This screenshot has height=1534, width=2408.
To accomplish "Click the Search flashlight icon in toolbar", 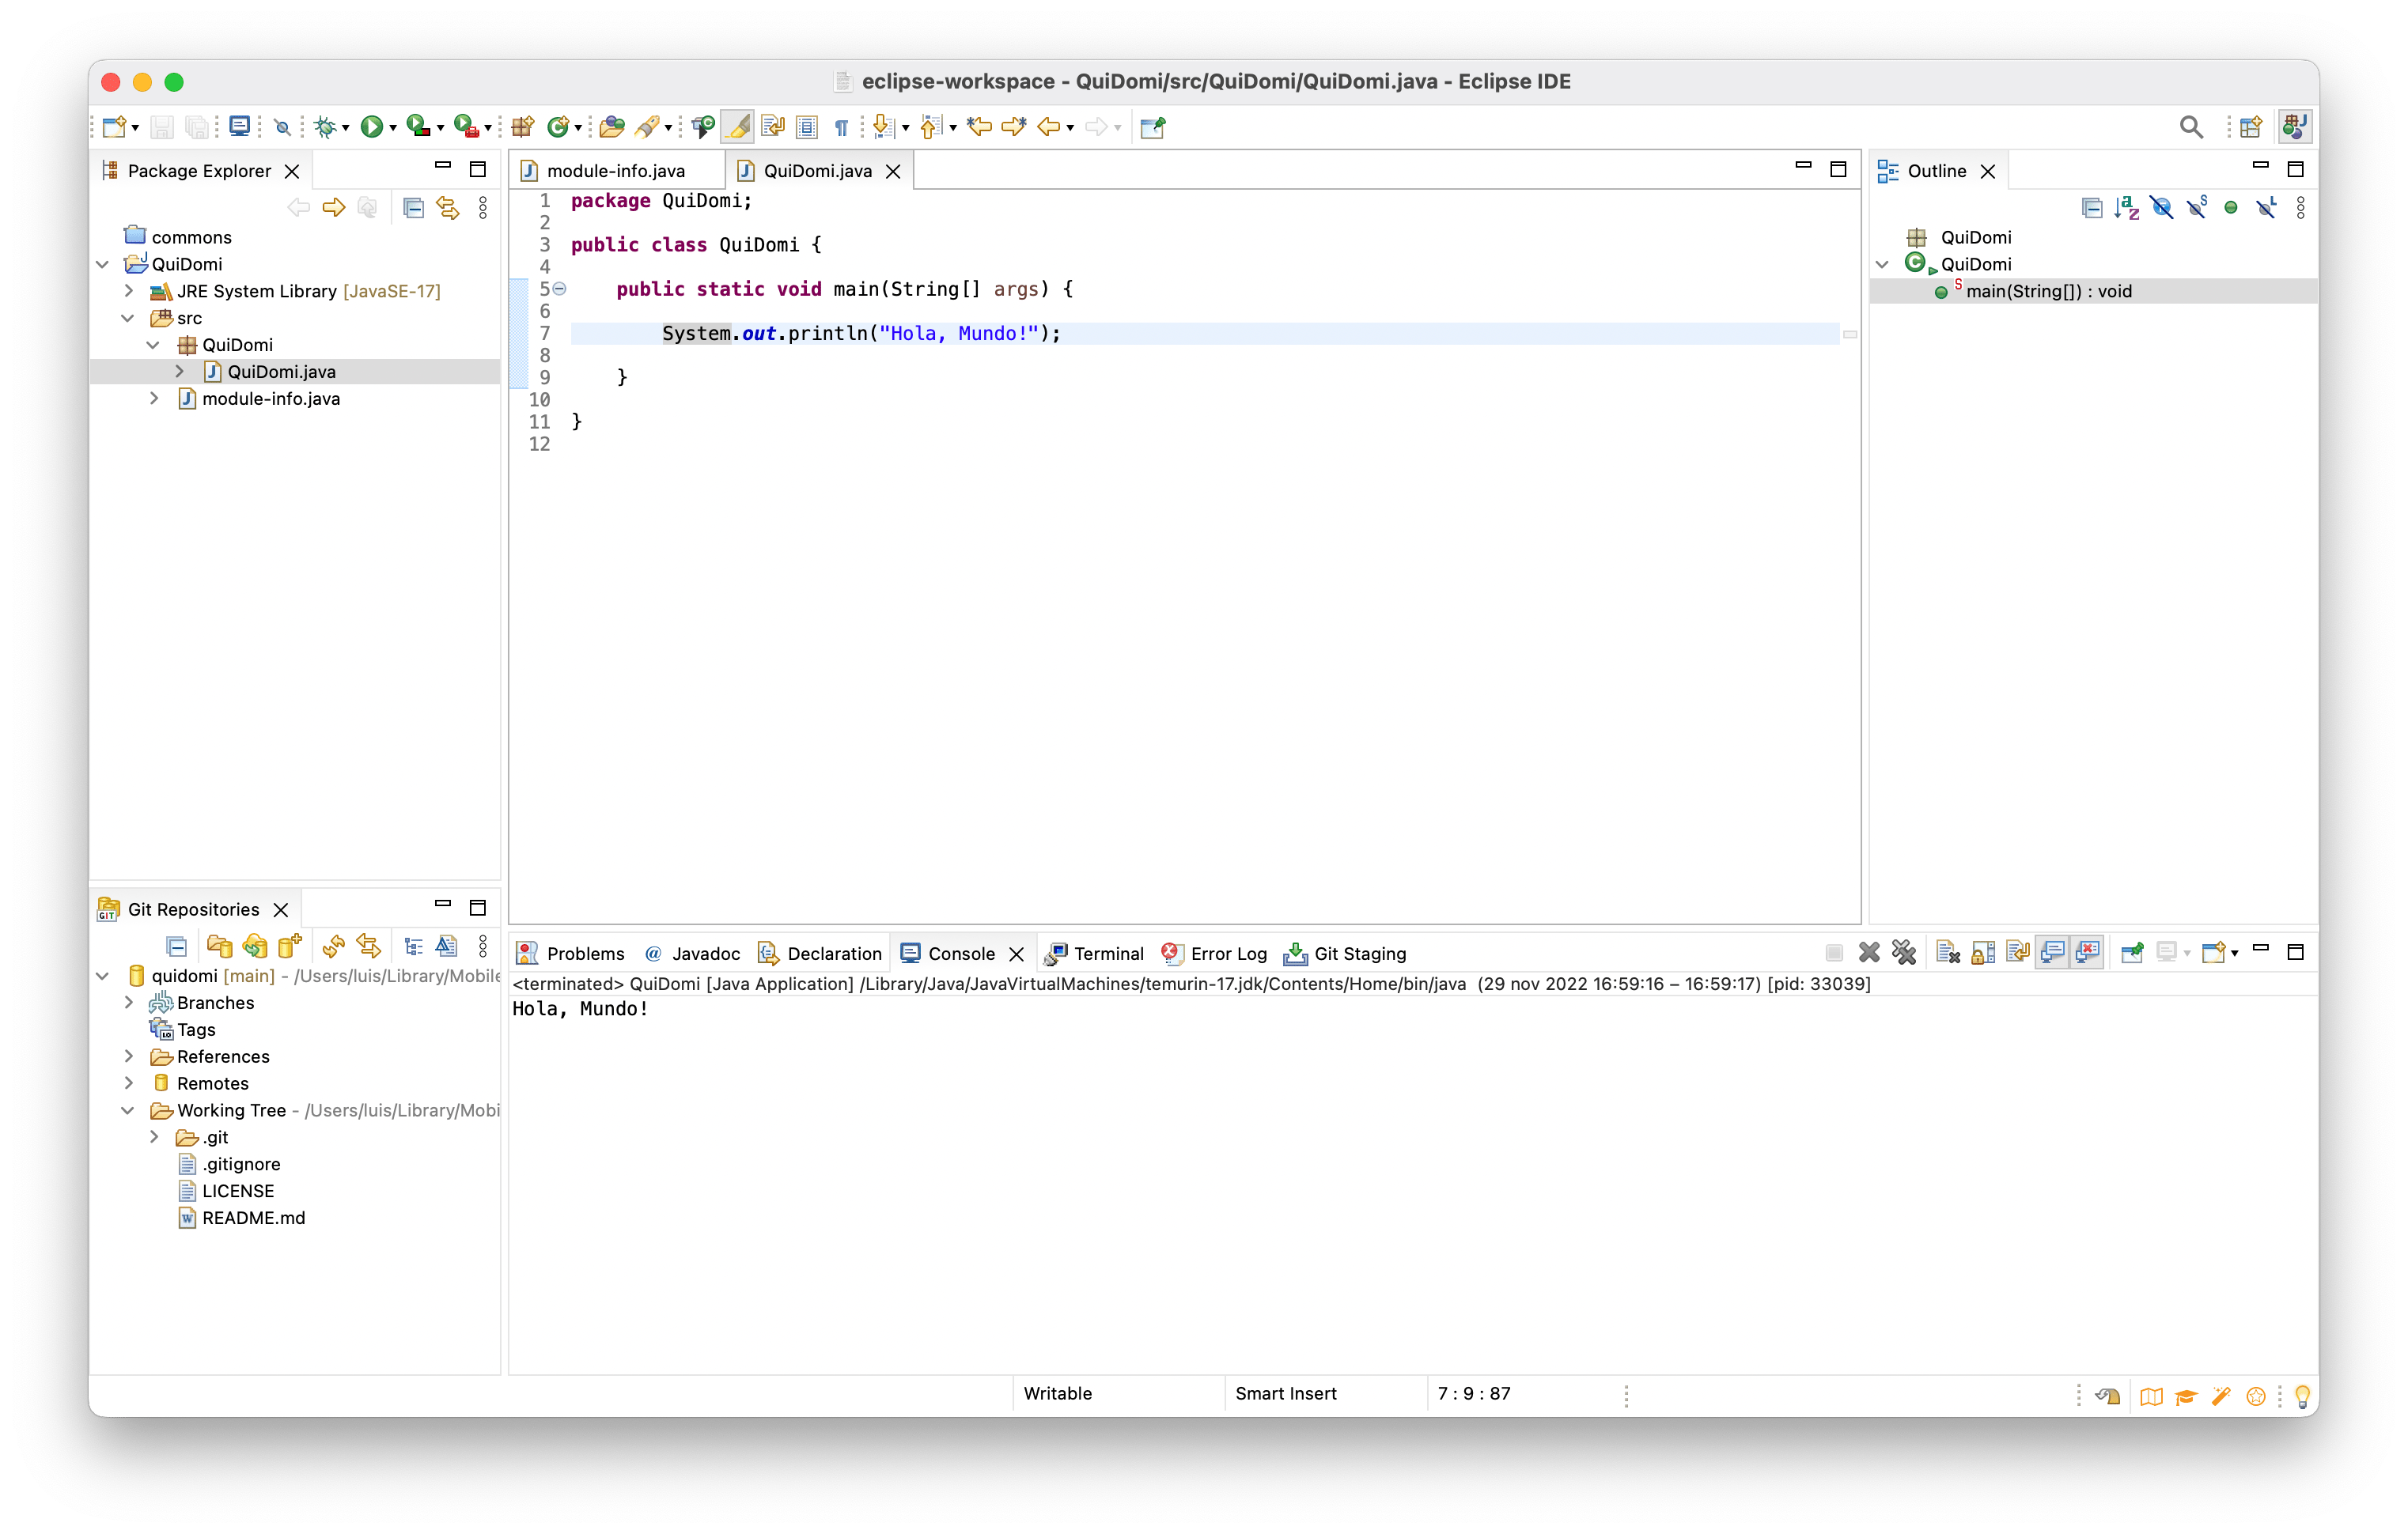I will coord(647,127).
